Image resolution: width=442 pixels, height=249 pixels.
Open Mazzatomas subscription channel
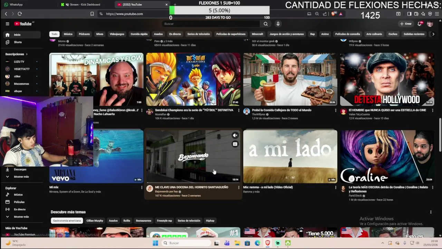tap(21, 84)
